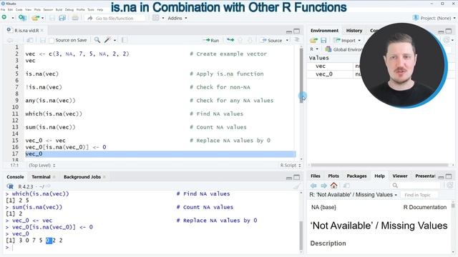
Task: Click the create new project icon
Action: pos(22,18)
